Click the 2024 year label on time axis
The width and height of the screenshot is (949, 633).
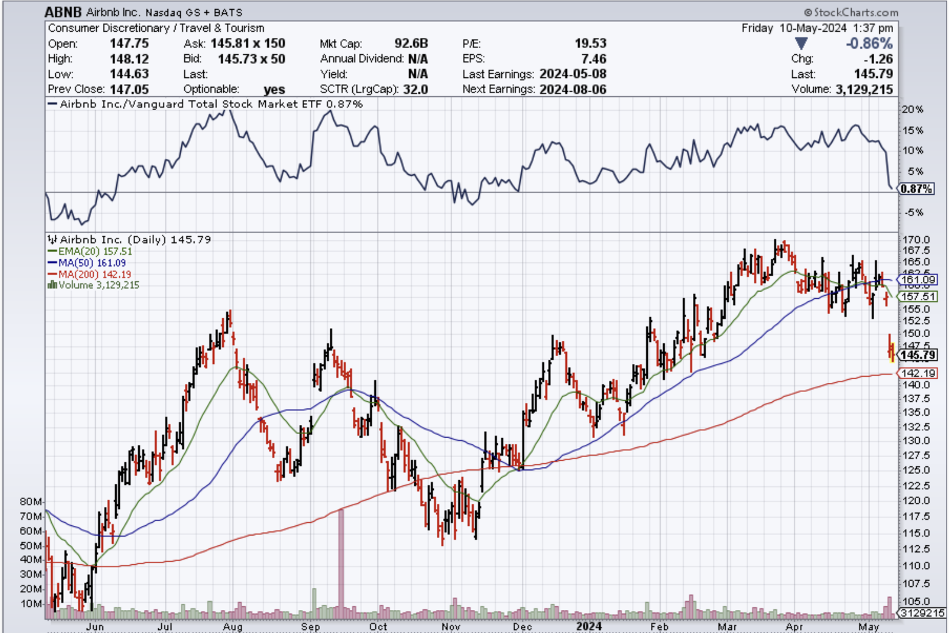(588, 626)
